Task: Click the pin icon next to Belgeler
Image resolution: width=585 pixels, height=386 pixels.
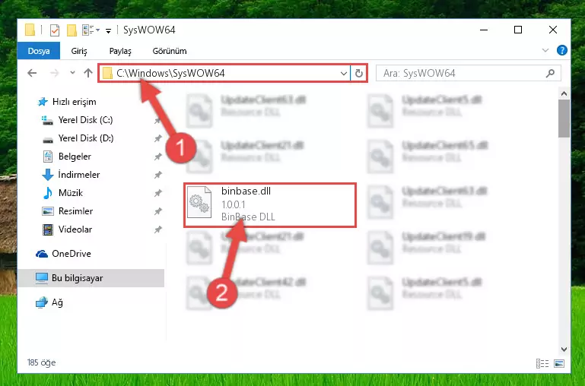Action: 157,157
